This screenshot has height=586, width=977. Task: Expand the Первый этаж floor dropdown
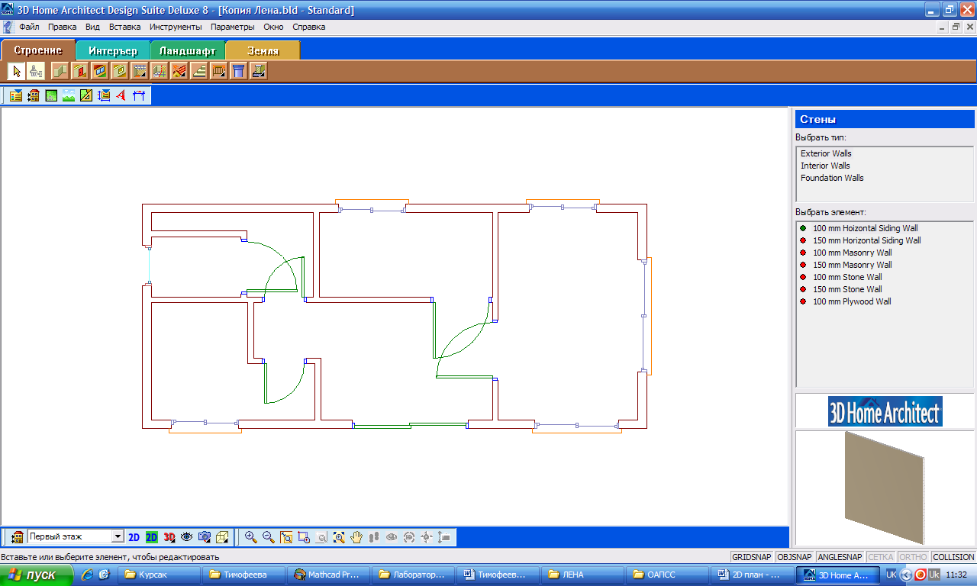118,536
